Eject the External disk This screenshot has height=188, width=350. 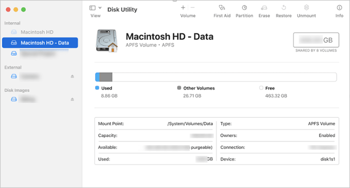[72, 76]
